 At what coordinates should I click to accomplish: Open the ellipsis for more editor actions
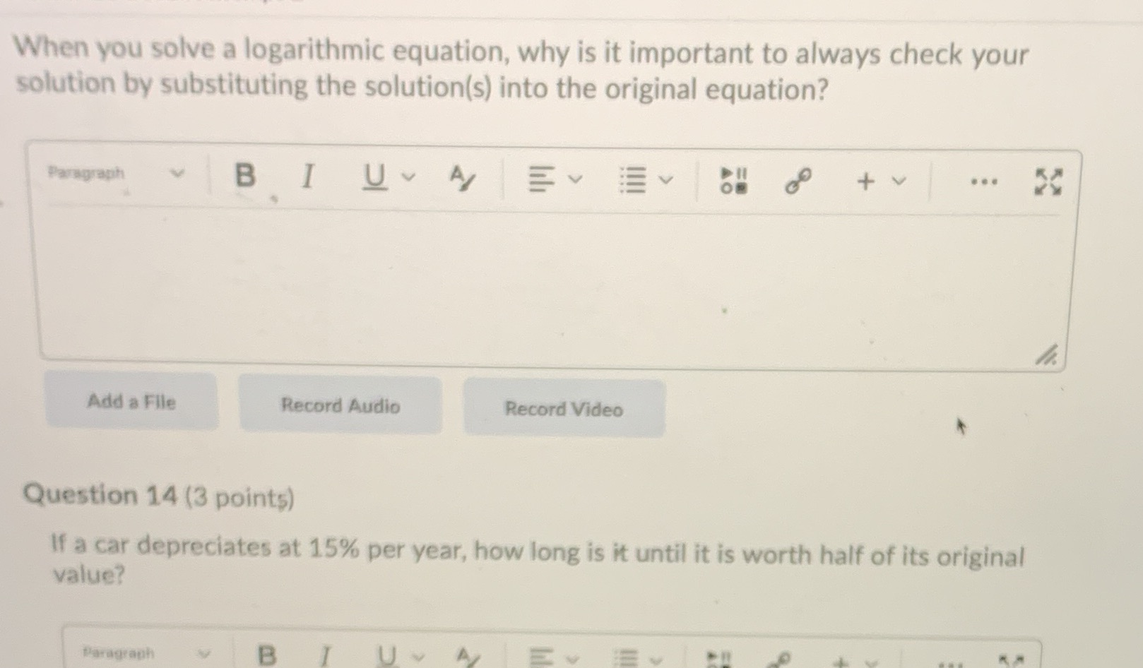click(x=983, y=181)
